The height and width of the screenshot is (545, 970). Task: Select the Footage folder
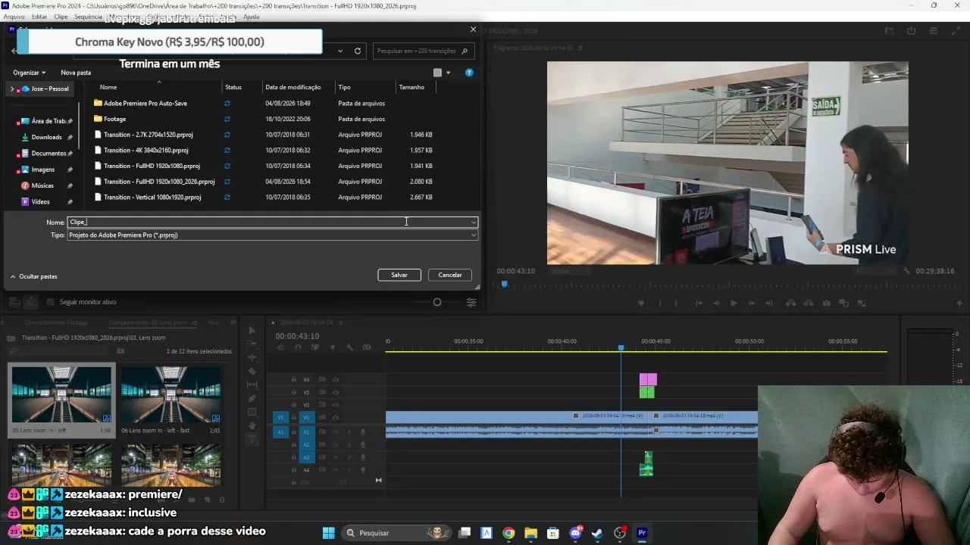[115, 119]
